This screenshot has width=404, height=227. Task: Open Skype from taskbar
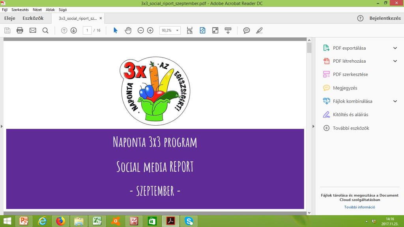(189, 221)
